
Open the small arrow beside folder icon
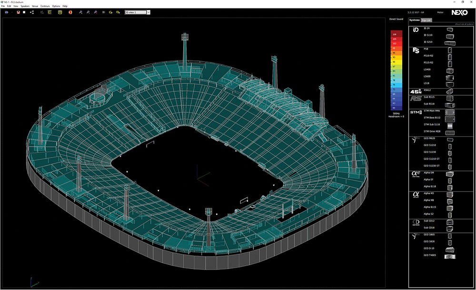(12, 12)
